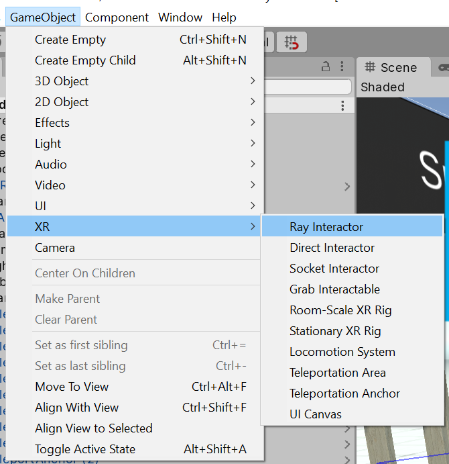This screenshot has height=464, width=449.
Task: Switch to the Game tab
Action: pyautogui.click(x=442, y=67)
